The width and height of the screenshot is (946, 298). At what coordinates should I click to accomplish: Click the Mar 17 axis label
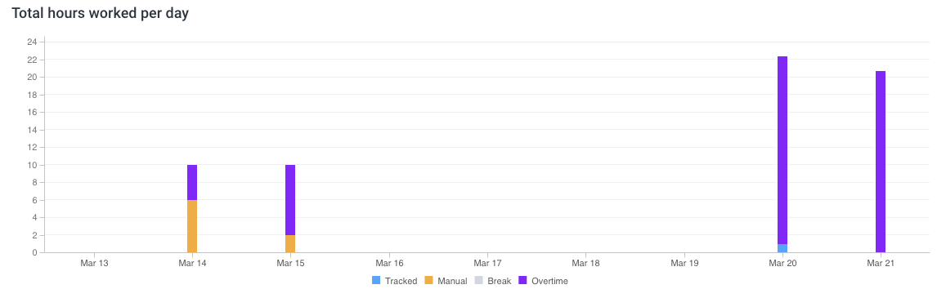coord(487,263)
